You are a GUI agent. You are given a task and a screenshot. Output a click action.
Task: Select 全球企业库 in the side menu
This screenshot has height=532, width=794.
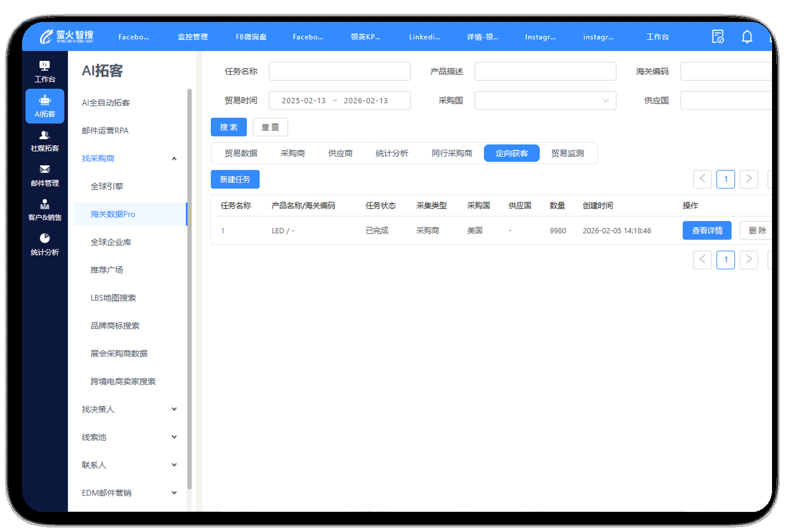111,242
